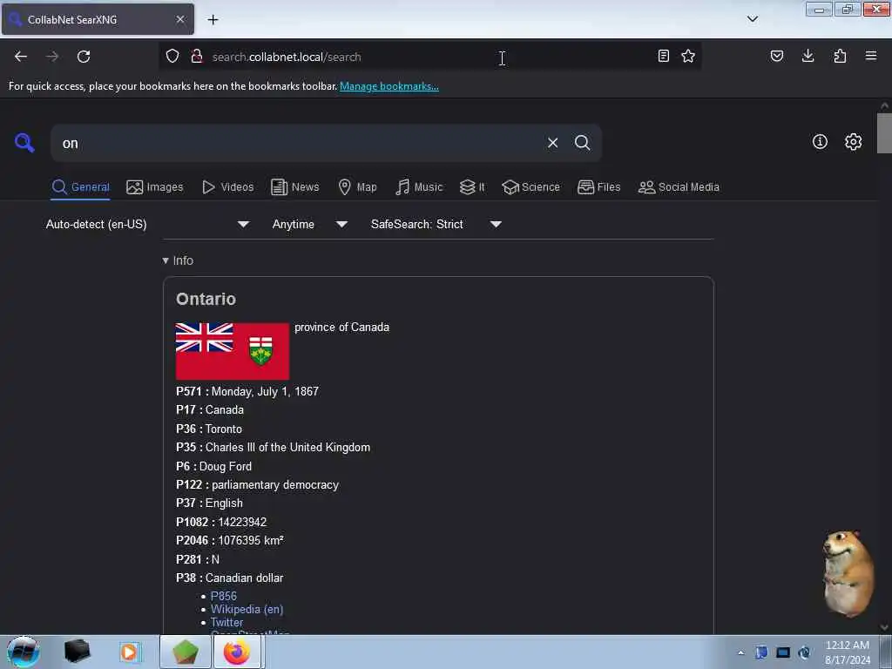Click 'Charles III of the United Kingdom'
This screenshot has width=892, height=669.
pyautogui.click(x=287, y=447)
